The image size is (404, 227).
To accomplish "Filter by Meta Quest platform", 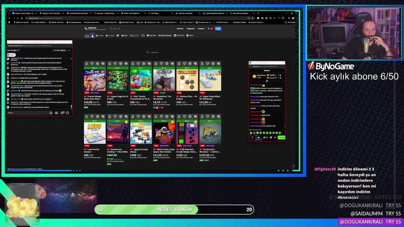I will 165,35.
